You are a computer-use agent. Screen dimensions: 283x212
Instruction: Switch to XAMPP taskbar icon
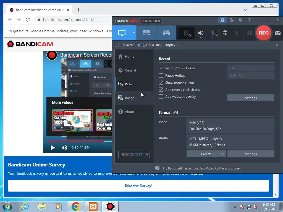click(x=93, y=206)
